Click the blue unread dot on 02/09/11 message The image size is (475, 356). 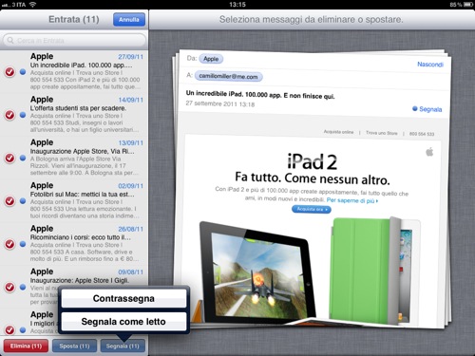point(23,201)
